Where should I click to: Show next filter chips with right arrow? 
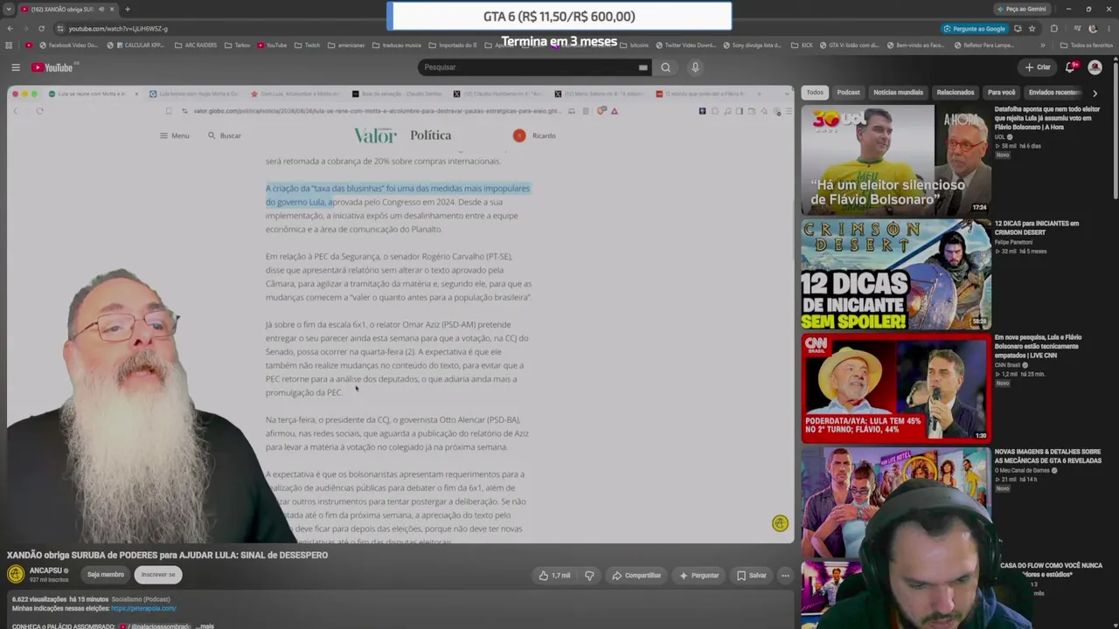[1095, 93]
